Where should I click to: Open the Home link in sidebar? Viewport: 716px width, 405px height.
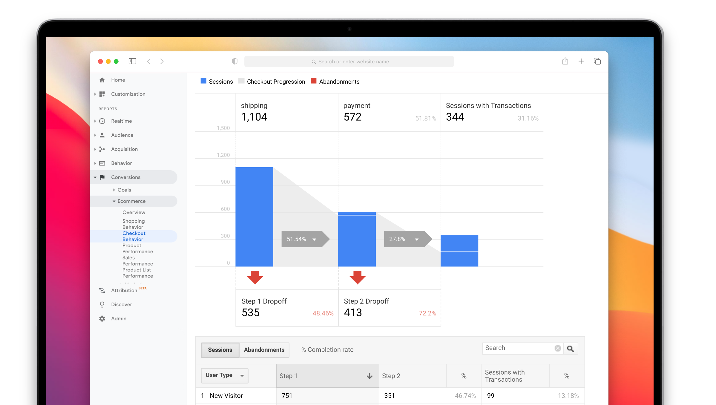[118, 80]
